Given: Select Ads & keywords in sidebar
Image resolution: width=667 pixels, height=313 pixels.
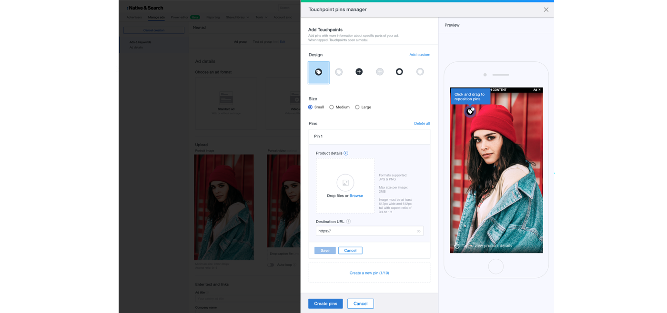Looking at the screenshot, I should coord(140,42).
